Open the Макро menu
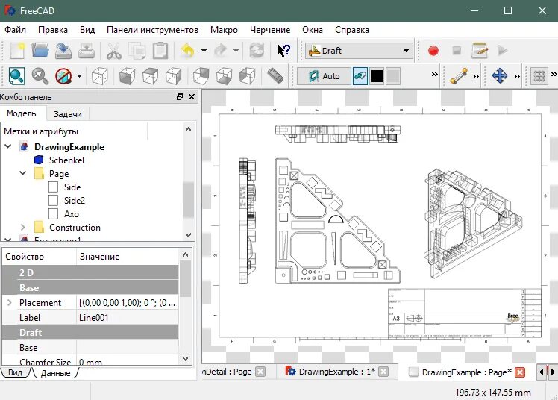 [x=224, y=30]
